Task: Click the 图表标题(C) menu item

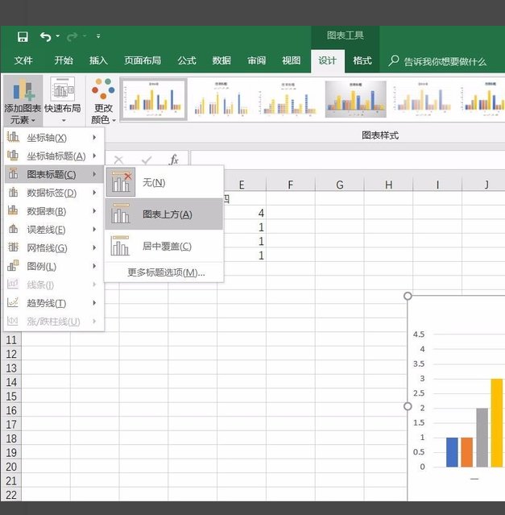Action: [x=54, y=174]
